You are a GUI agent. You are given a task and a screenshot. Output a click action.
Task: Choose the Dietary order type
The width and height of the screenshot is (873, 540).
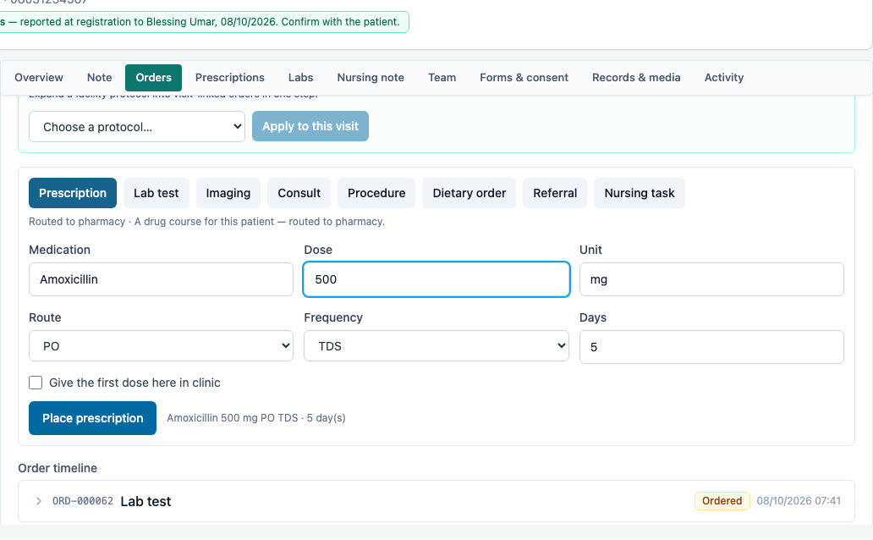coord(469,193)
